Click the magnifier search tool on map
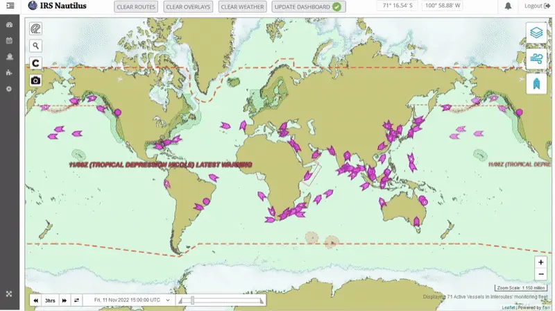Image resolution: width=555 pixels, height=311 pixels. click(35, 46)
